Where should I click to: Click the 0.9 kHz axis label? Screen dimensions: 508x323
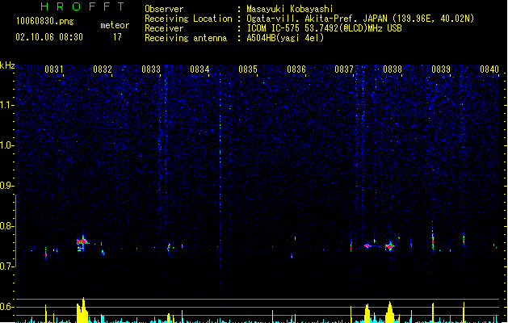point(7,186)
